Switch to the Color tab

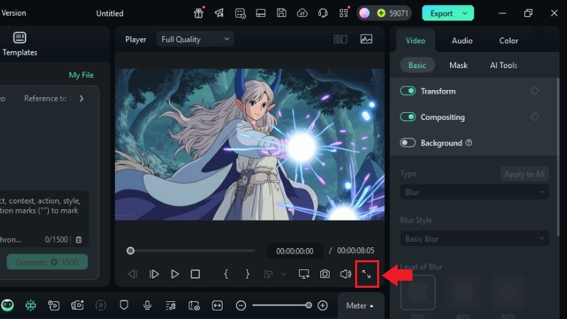[x=508, y=40]
